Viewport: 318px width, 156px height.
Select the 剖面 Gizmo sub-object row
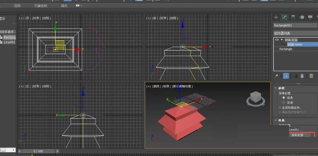[x=302, y=44]
